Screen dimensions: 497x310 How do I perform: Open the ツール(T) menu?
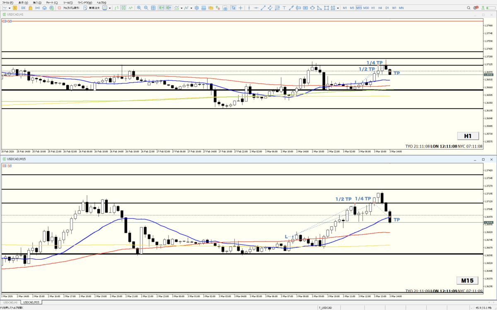pyautogui.click(x=68, y=2)
